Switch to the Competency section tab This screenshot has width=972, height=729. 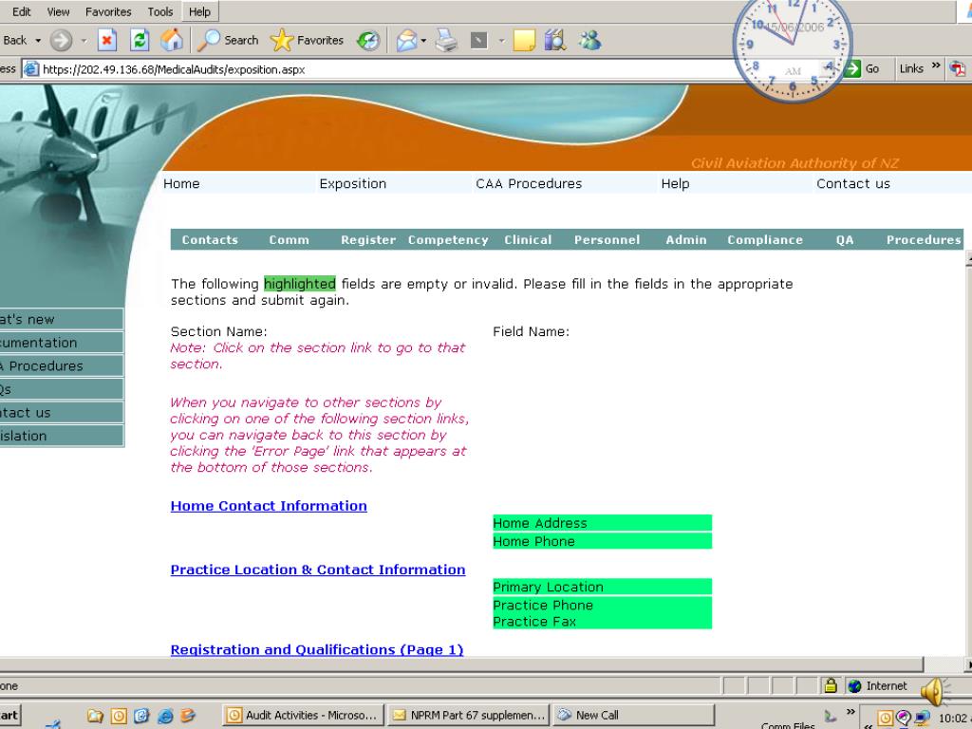point(448,240)
